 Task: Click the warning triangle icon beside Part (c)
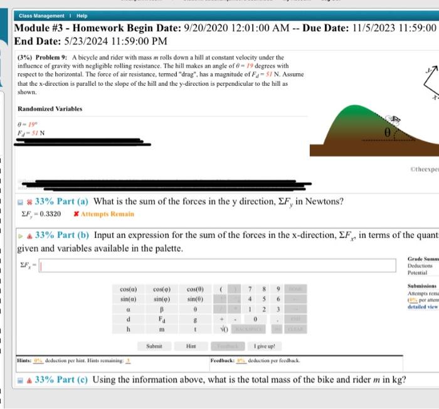click(29, 380)
